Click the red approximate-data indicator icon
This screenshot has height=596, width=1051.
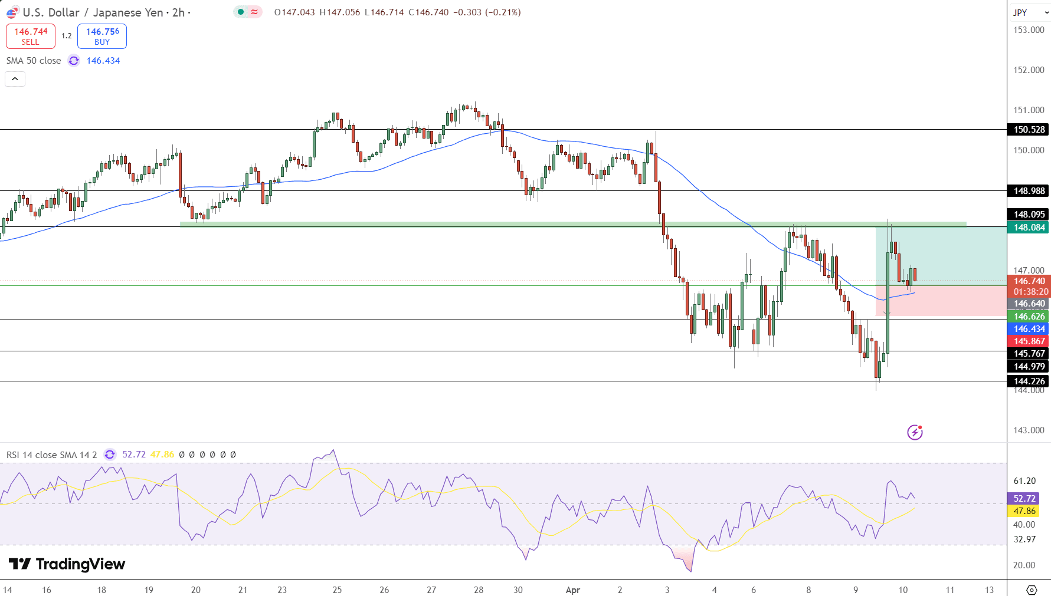pos(254,12)
